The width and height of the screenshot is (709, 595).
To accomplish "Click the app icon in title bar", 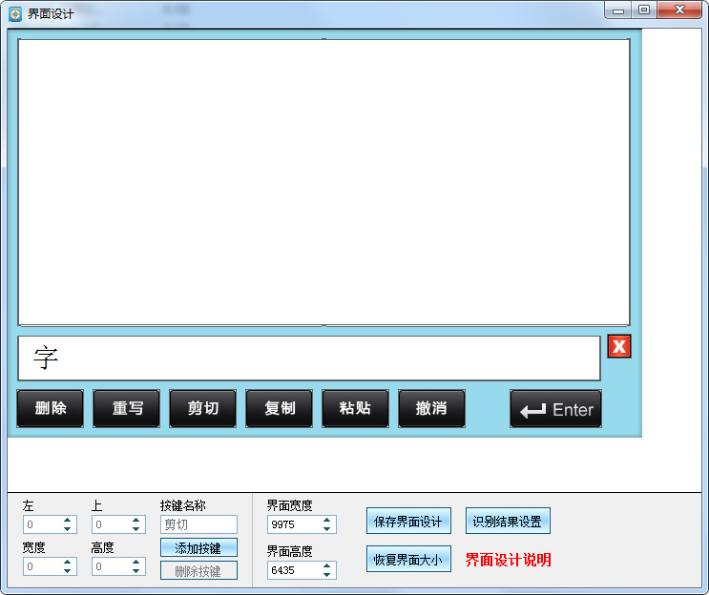I will click(x=15, y=13).
